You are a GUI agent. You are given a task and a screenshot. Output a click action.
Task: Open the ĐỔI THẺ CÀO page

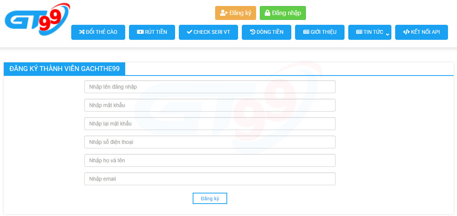[x=98, y=32]
